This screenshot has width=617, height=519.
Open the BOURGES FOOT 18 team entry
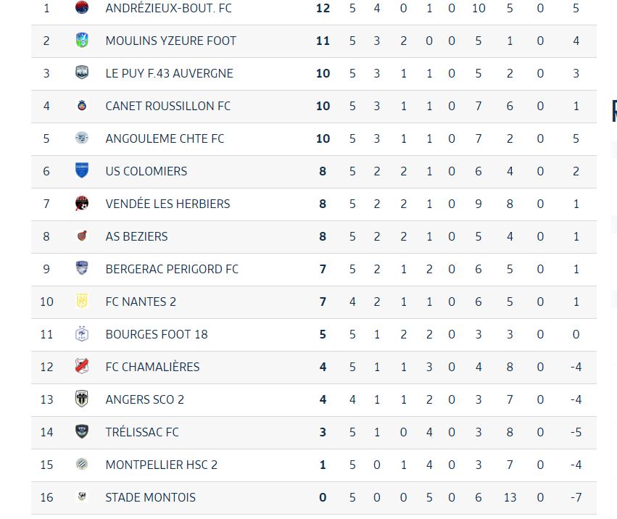pos(157,334)
